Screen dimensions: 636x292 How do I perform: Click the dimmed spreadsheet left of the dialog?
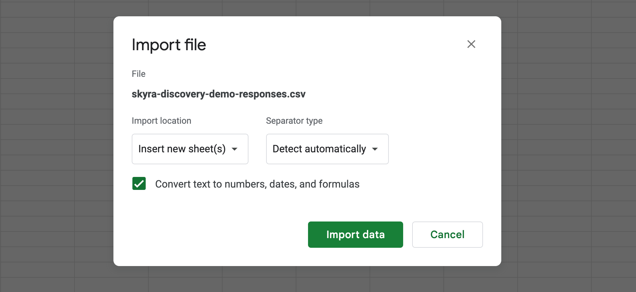point(57,146)
